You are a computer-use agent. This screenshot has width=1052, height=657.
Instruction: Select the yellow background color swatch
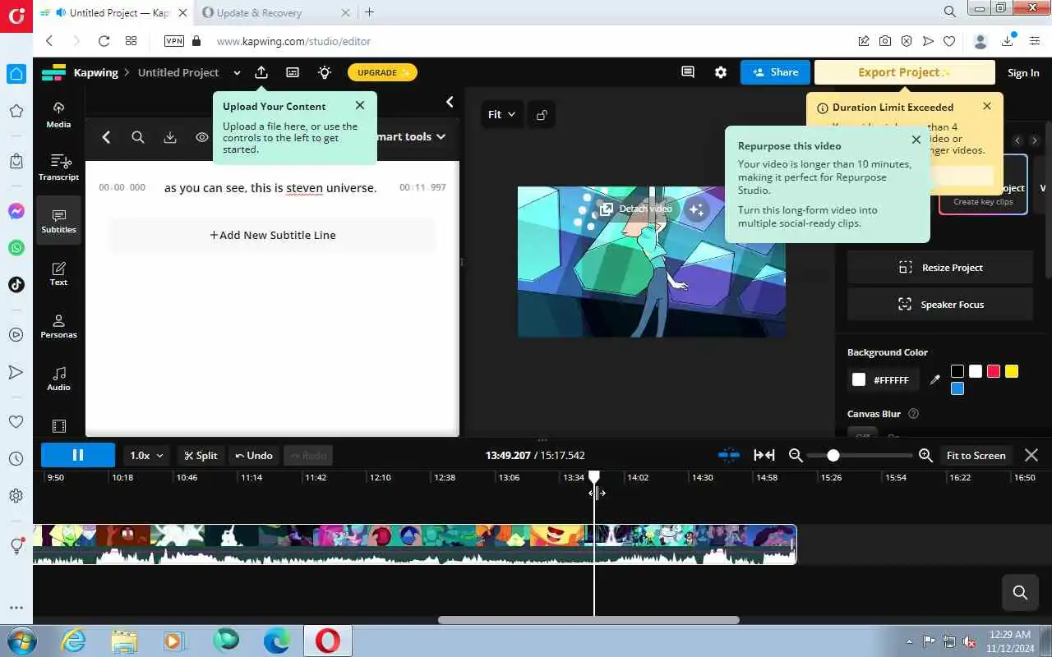[x=1012, y=371]
